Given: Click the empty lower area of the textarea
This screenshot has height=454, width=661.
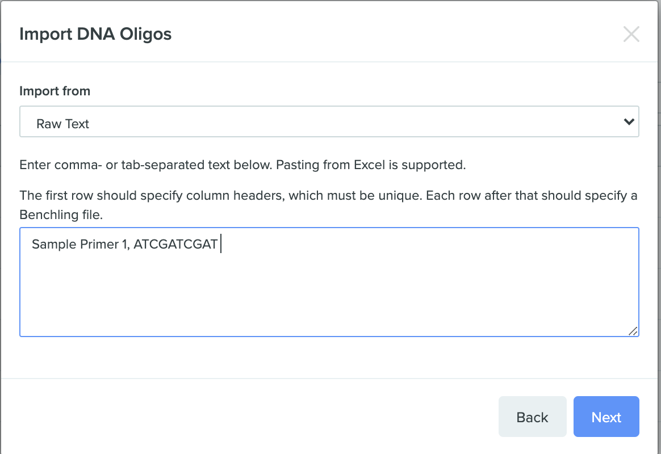Looking at the screenshot, I should click(x=329, y=299).
